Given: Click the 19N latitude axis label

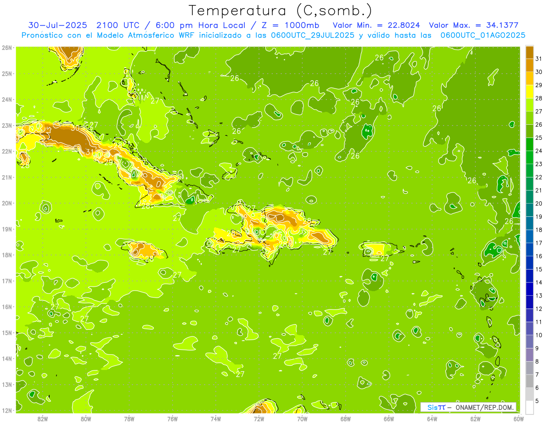Looking at the screenshot, I should pyautogui.click(x=7, y=229).
